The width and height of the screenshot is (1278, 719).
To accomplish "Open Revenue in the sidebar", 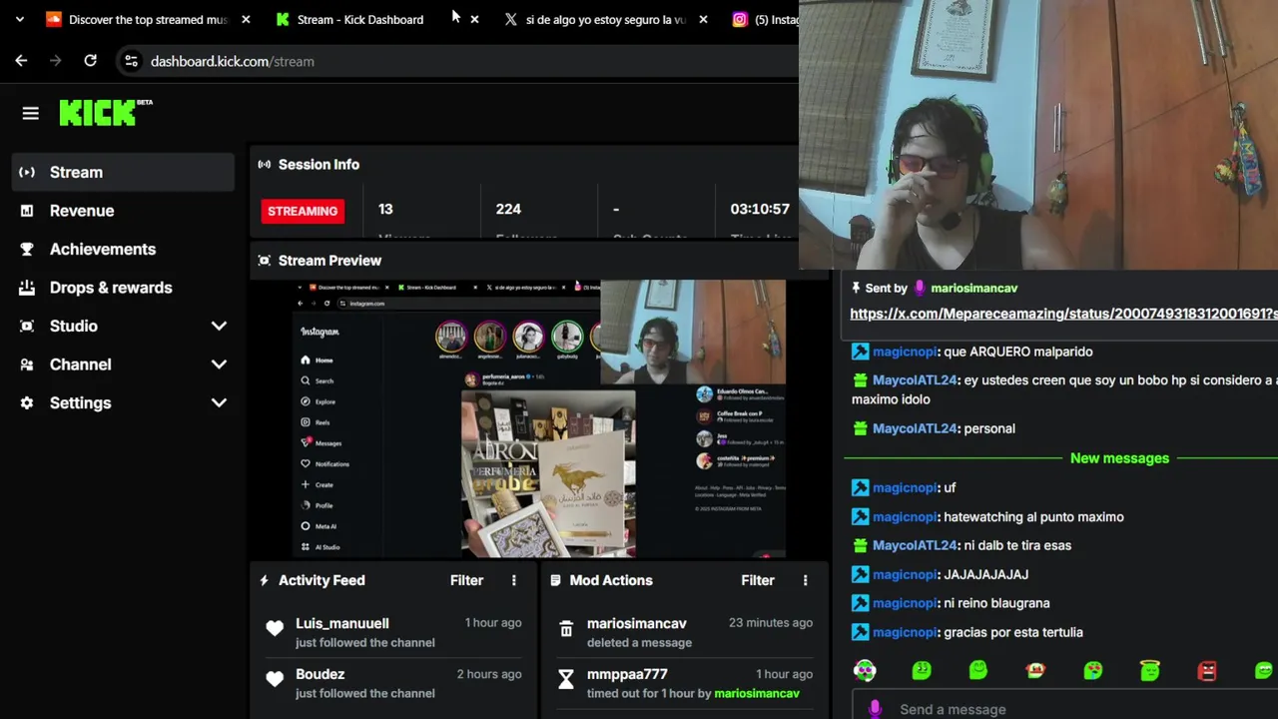I will tap(124, 211).
